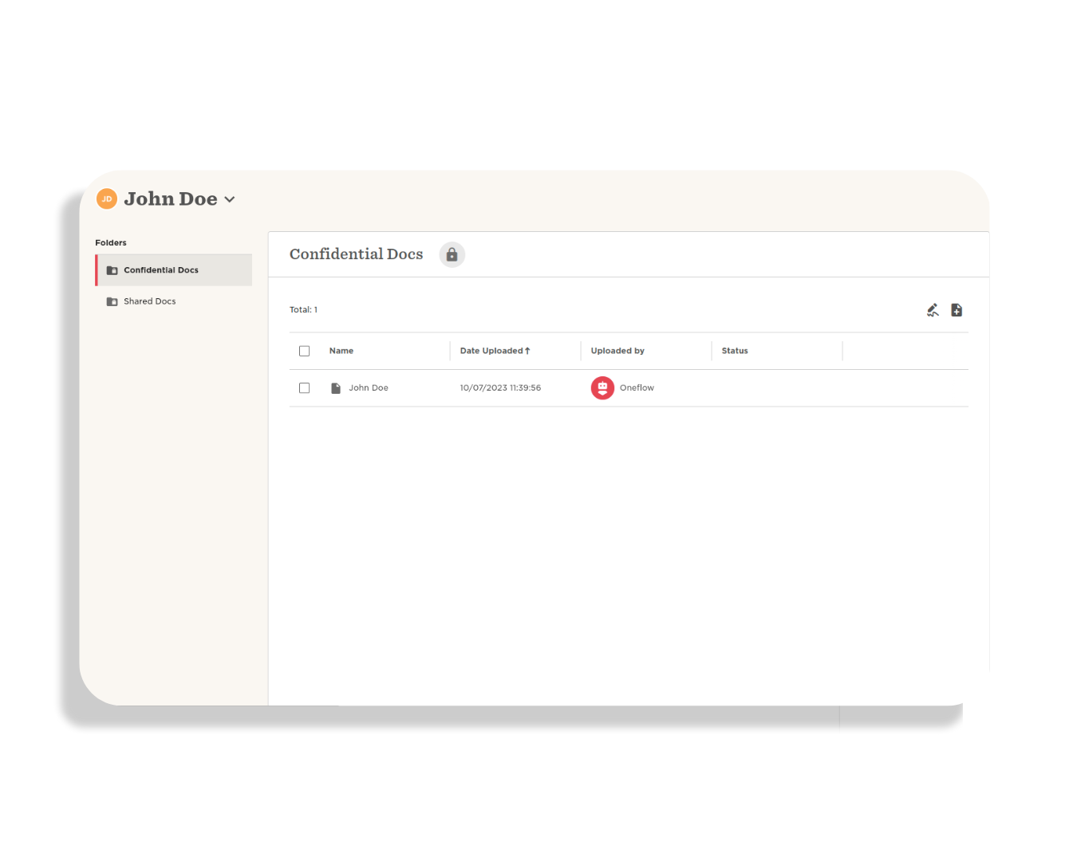Click the add document upload icon
The width and height of the screenshot is (1077, 861).
(x=957, y=310)
